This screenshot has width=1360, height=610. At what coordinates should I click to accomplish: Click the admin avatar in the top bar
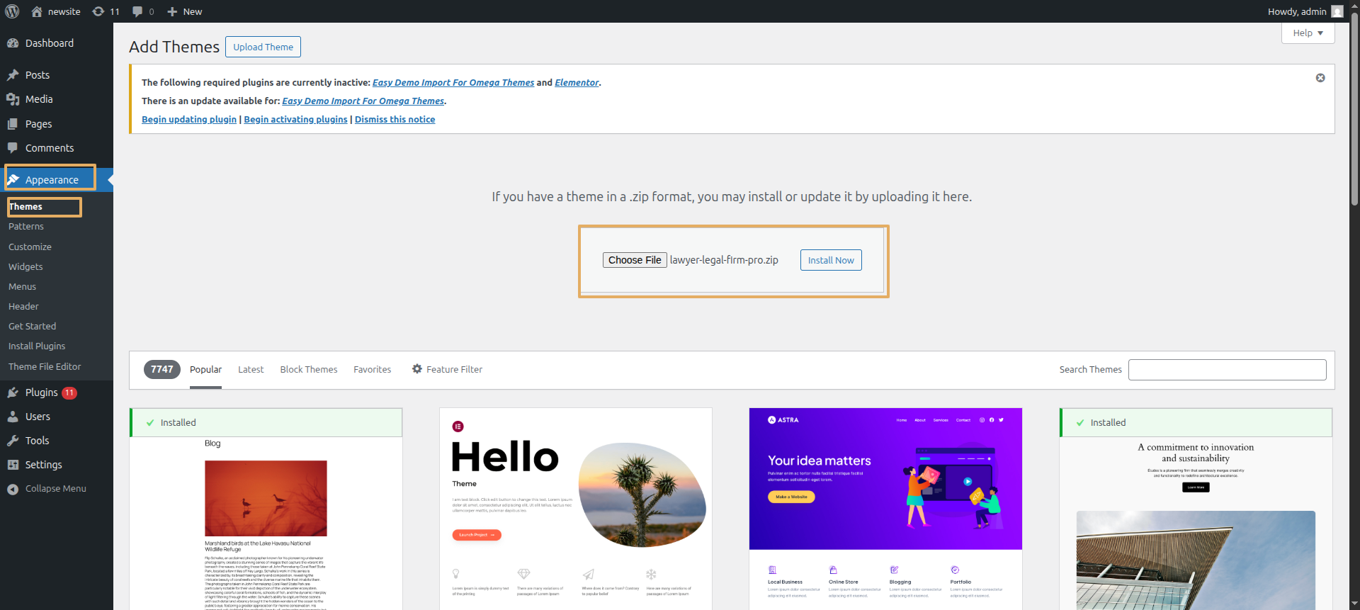1337,11
